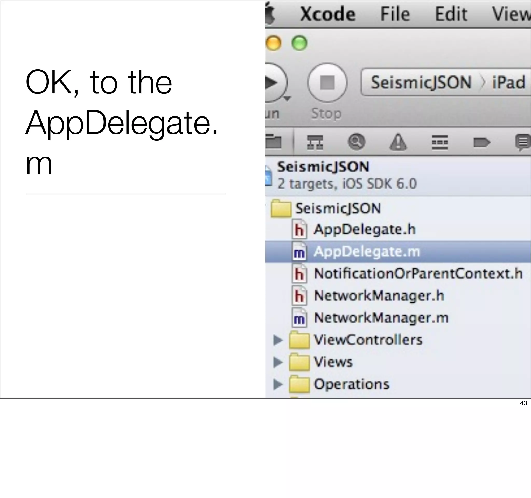Open the Apple menu

(270, 13)
